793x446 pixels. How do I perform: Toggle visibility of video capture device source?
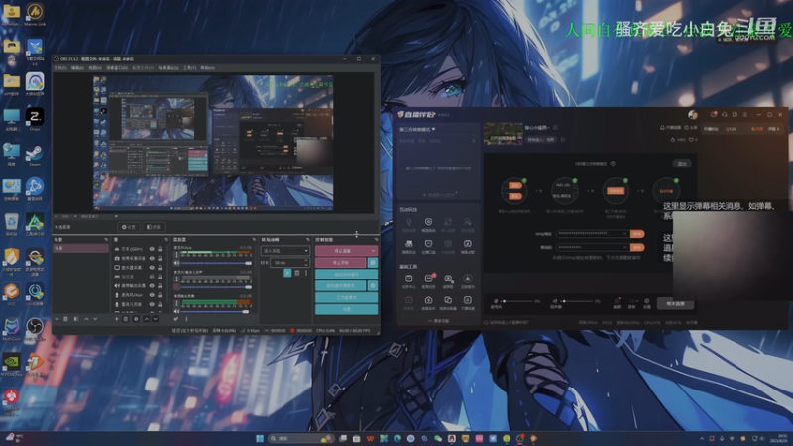(152, 258)
